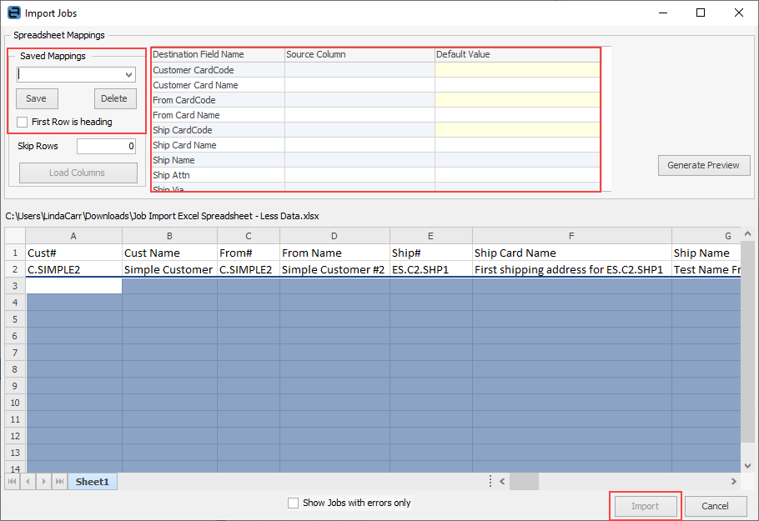The height and width of the screenshot is (521, 759).
Task: Click the vertical spreadsheet scrollbar thumb
Action: tap(747, 342)
